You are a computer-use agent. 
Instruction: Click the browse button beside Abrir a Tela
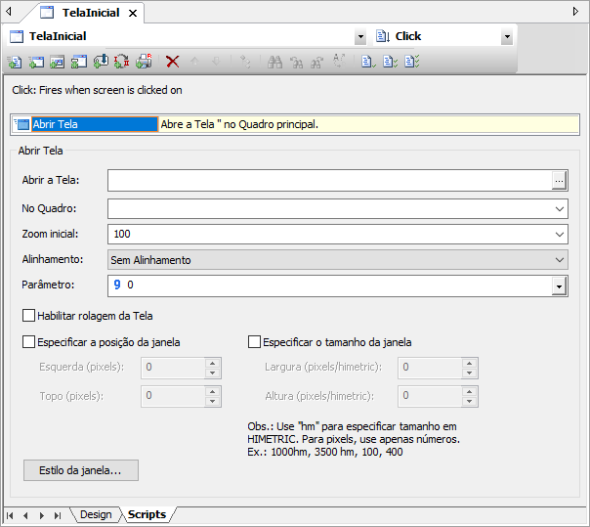(x=559, y=180)
